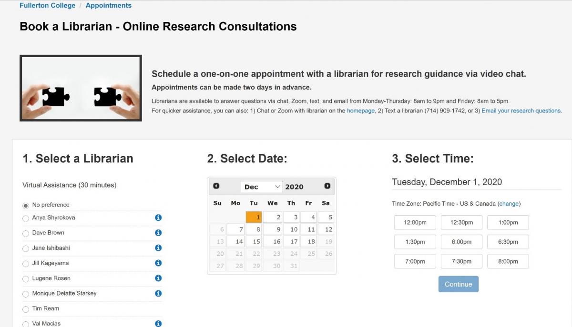Screen dimensions: 572x327
Task: Pick the 7:00pm time slot
Action: (415, 261)
